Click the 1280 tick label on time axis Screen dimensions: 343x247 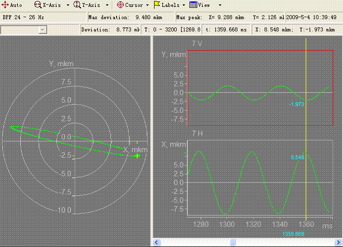point(201,224)
